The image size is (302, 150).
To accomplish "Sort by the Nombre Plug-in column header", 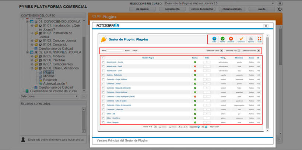I will tap(148, 58).
